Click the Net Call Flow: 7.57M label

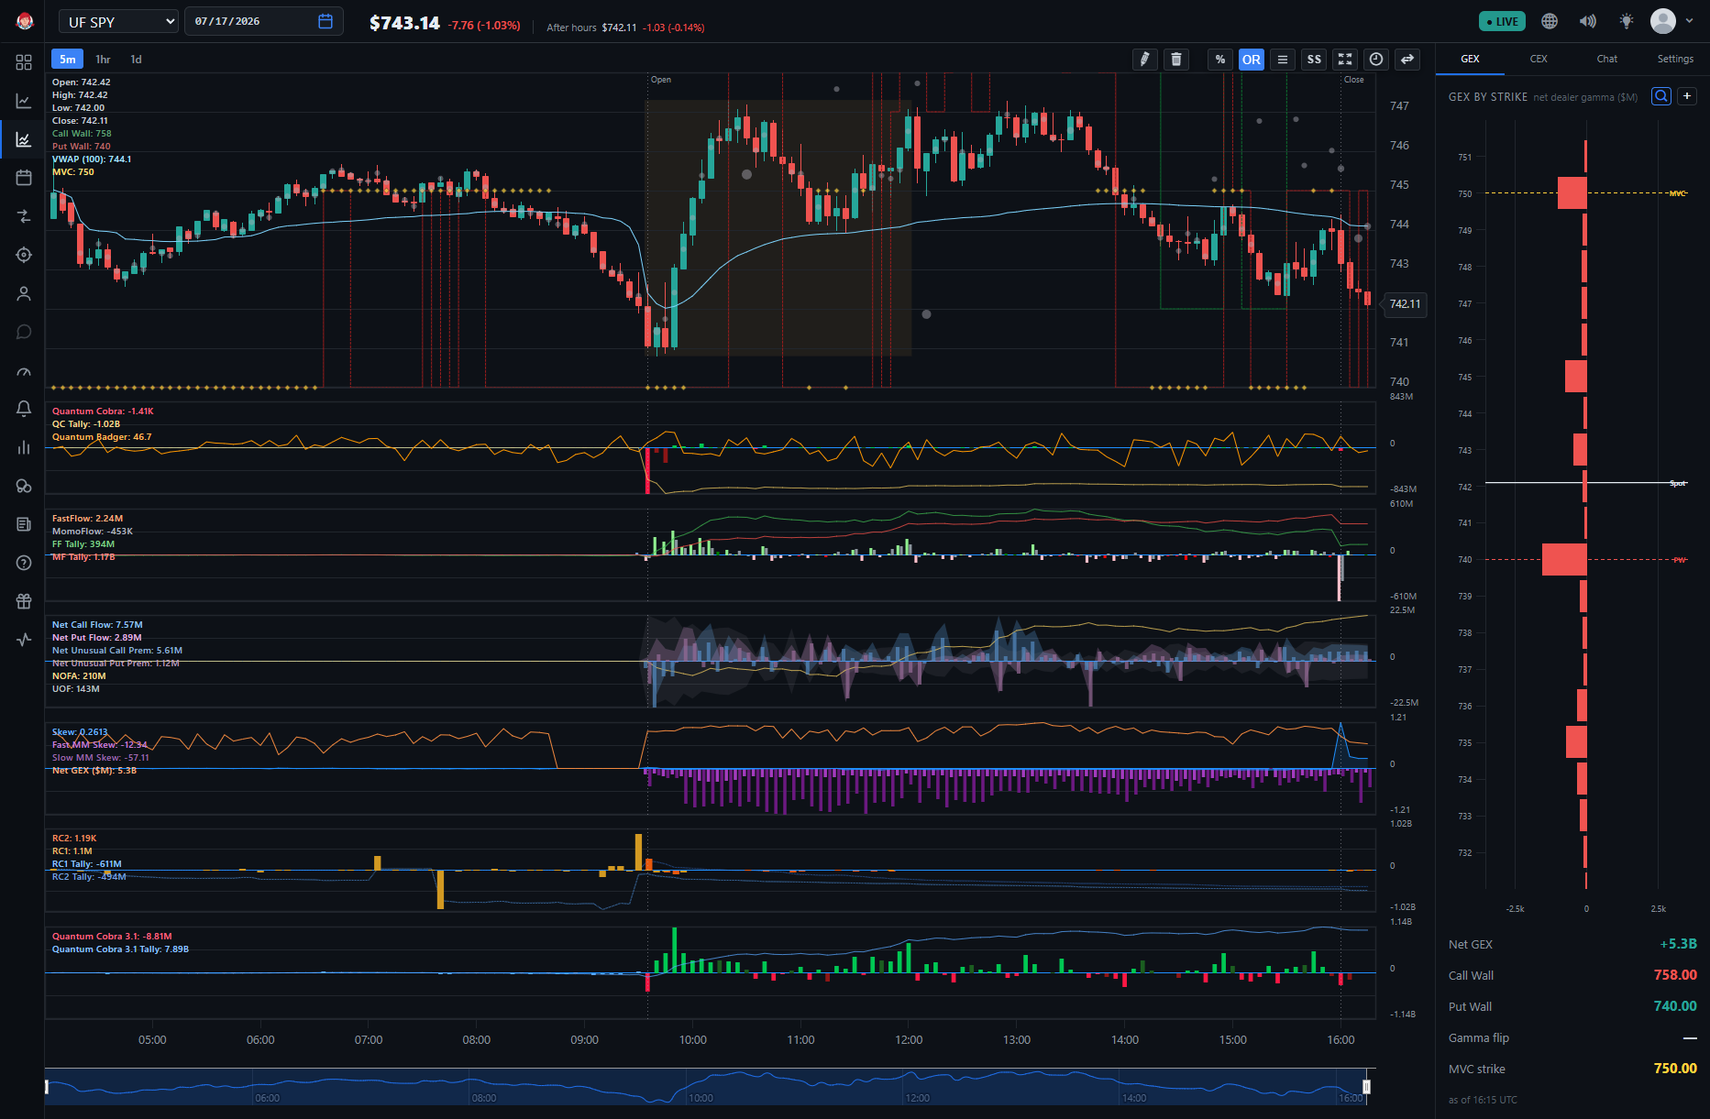point(97,625)
